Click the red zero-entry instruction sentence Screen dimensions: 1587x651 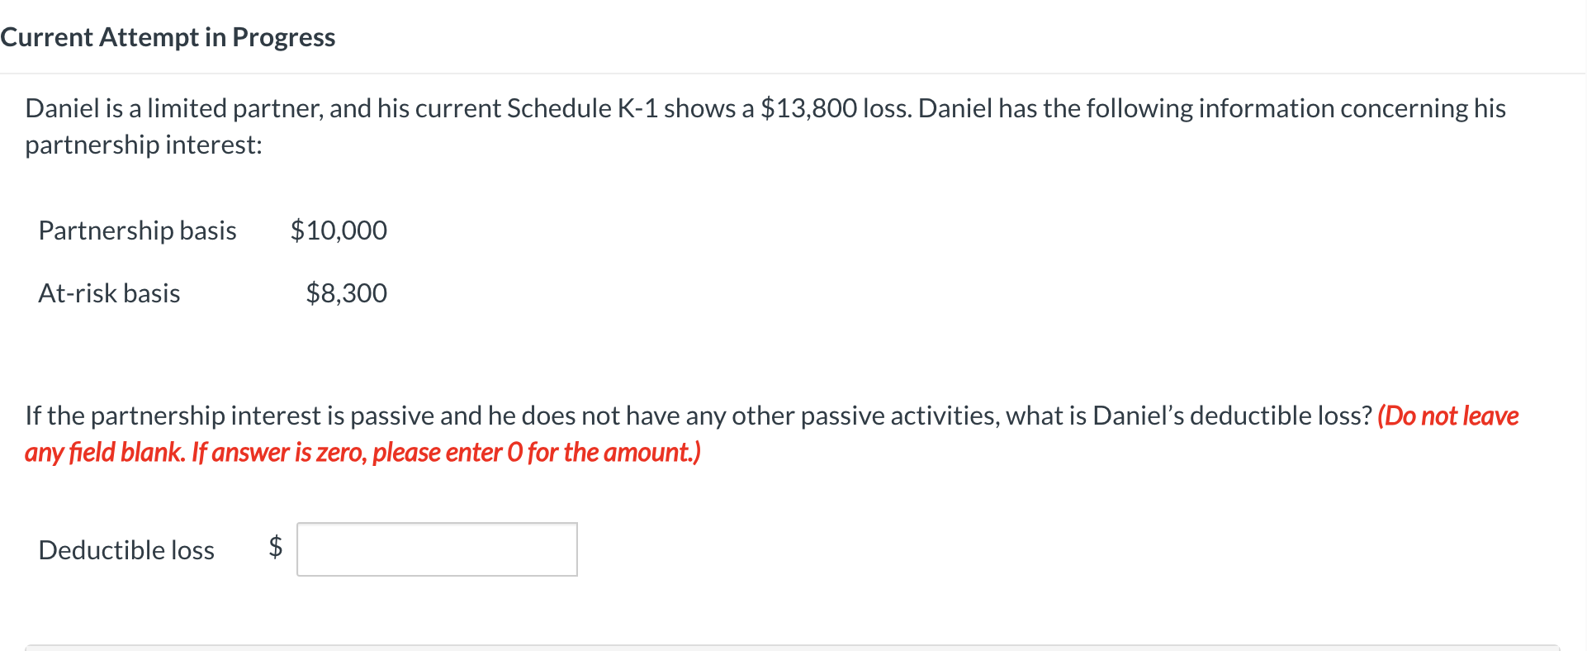coord(362,452)
